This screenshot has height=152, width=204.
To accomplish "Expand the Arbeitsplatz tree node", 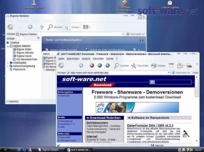I will click(8, 63).
